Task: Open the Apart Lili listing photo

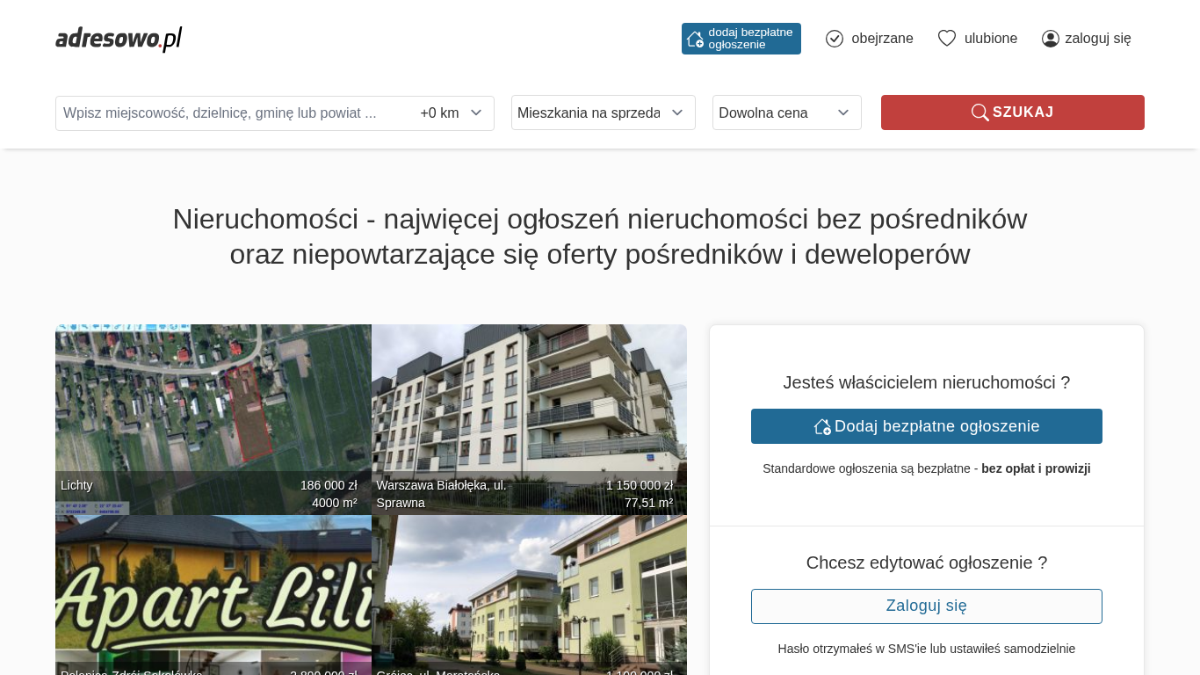Action: [213, 594]
